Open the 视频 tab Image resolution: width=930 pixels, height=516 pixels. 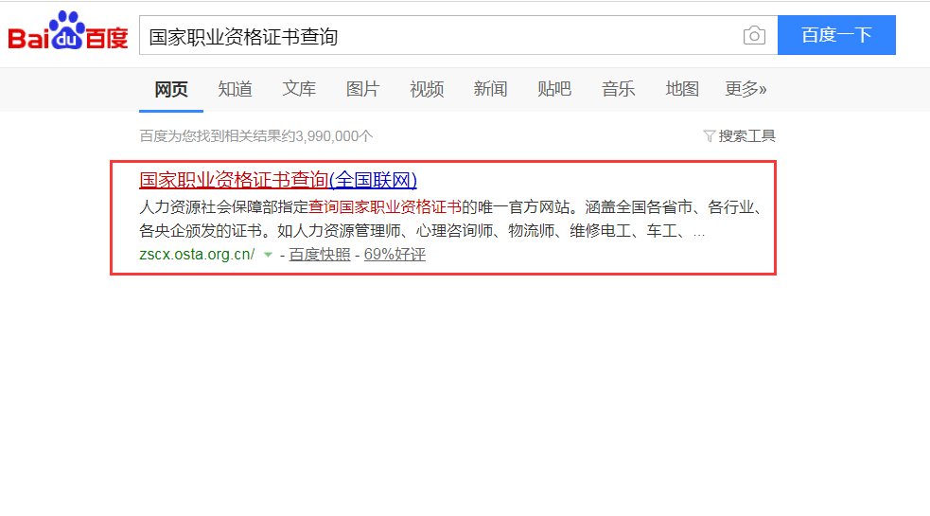coord(427,89)
